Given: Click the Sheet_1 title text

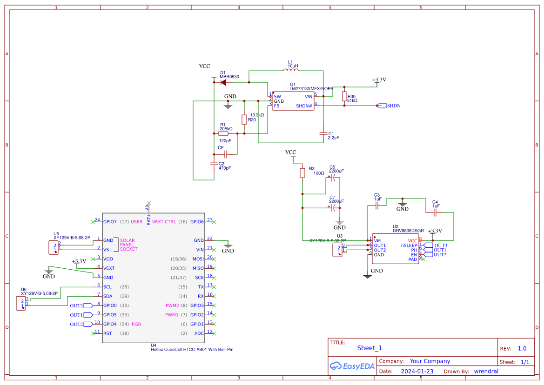Looking at the screenshot, I should tap(369, 348).
